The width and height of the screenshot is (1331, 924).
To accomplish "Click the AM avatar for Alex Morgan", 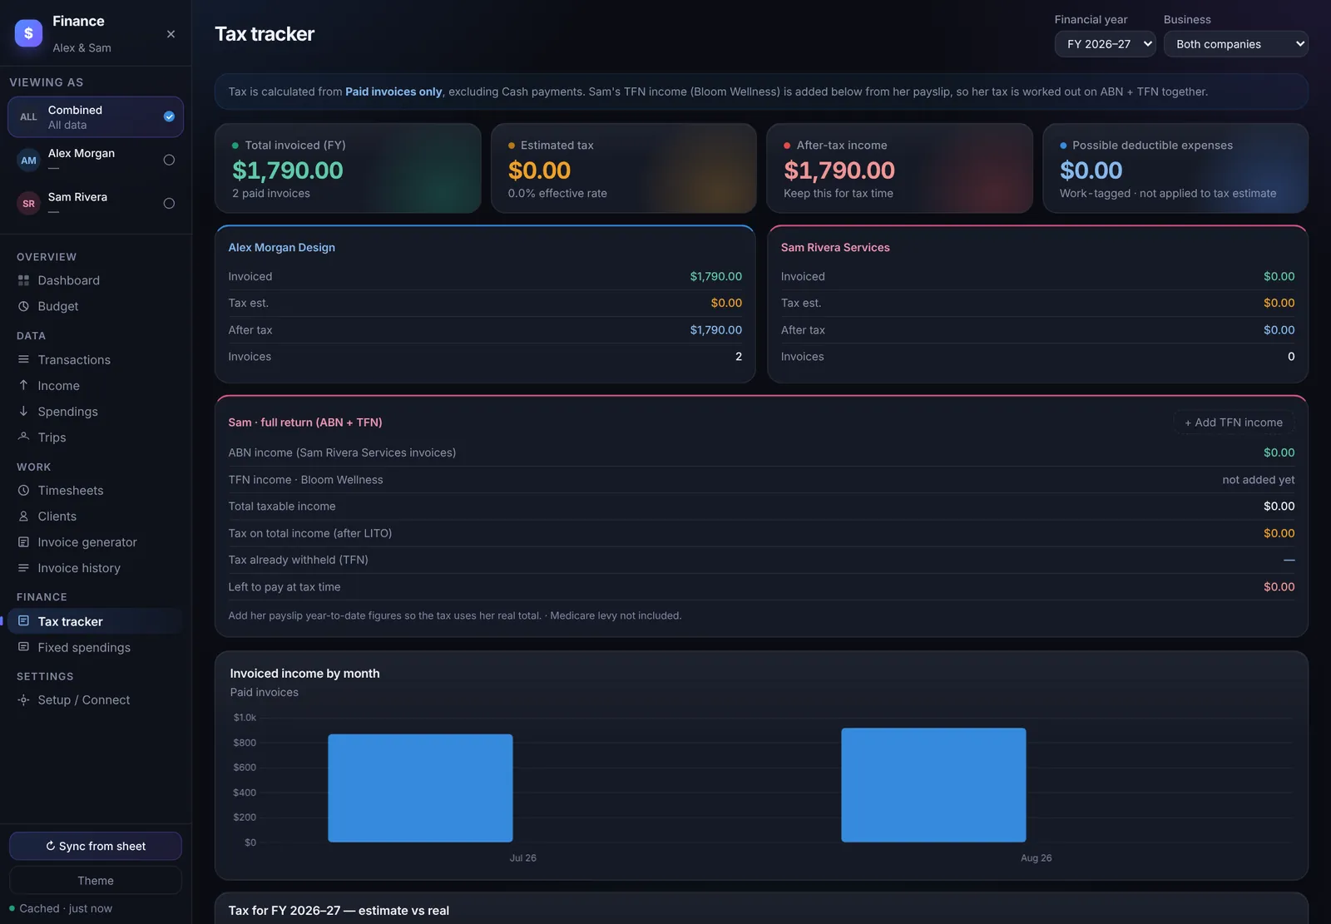I will 28,160.
